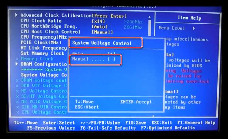Image resolution: width=228 pixels, height=139 pixels.
Task: Choose the Auto option in popup
Action: click(x=94, y=53)
